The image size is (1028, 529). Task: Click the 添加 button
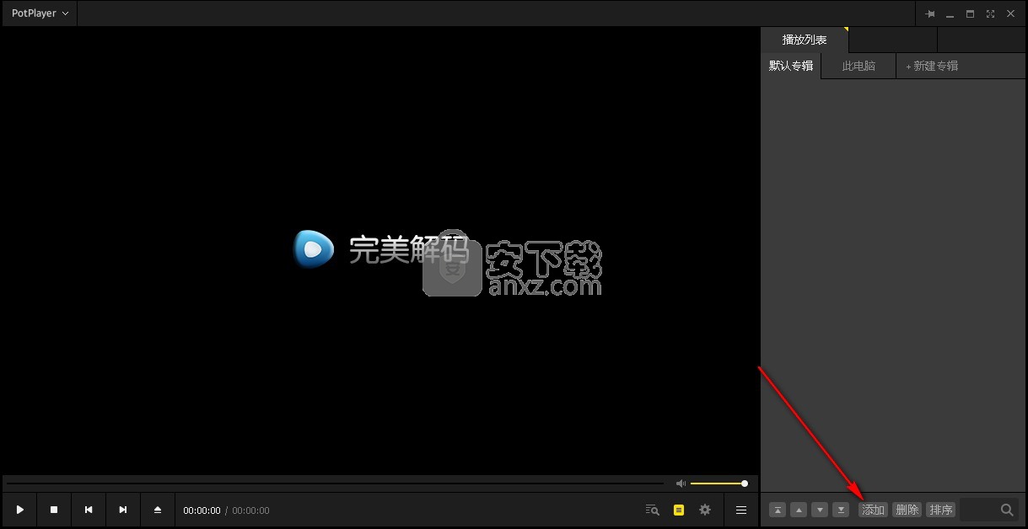[873, 510]
